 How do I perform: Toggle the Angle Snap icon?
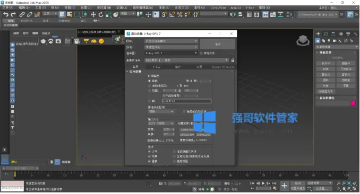tap(172, 14)
